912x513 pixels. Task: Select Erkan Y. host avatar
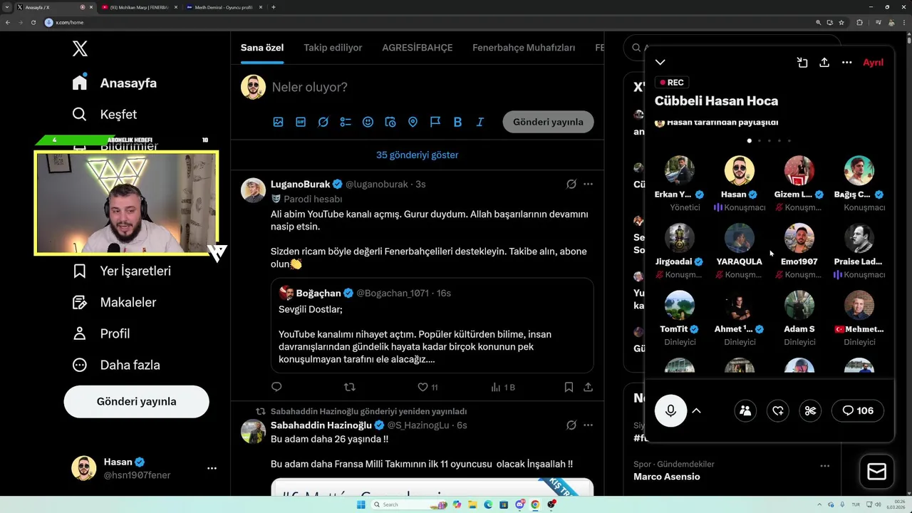679,170
